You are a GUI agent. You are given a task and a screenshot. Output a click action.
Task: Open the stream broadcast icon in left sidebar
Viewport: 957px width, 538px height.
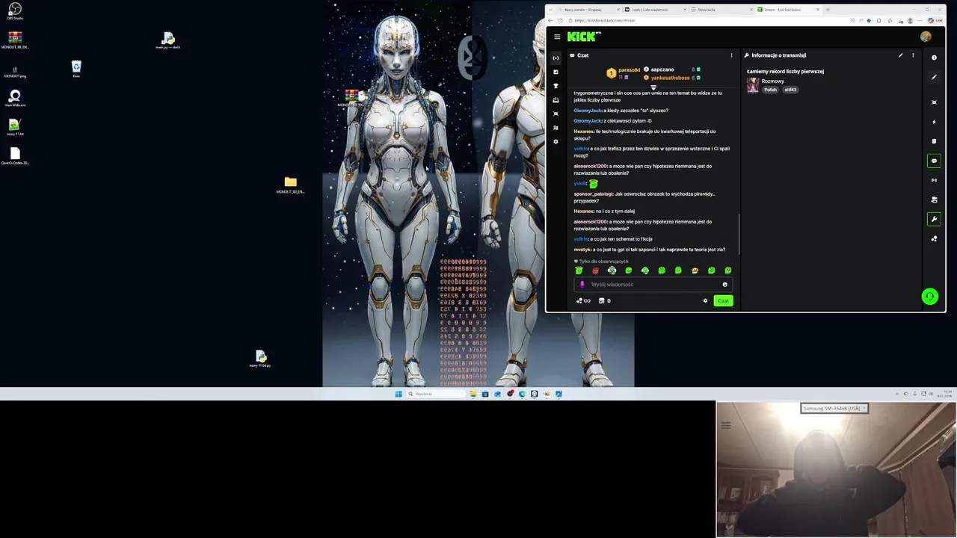click(x=556, y=58)
